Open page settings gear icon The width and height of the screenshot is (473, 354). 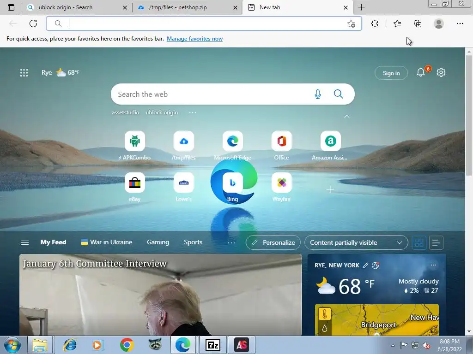click(441, 72)
